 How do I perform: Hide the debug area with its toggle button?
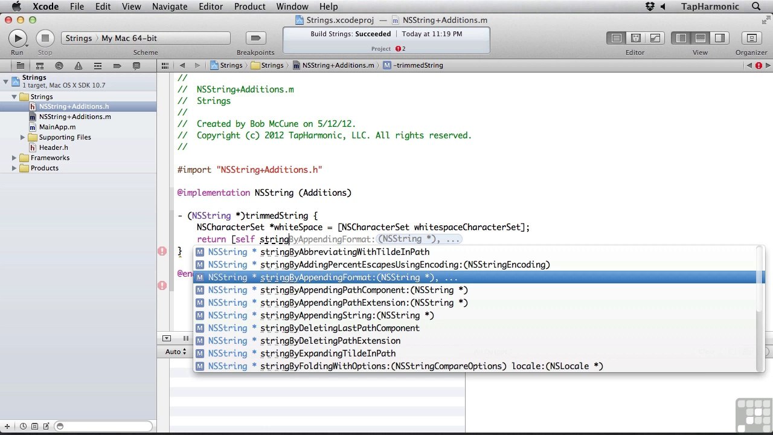(167, 338)
